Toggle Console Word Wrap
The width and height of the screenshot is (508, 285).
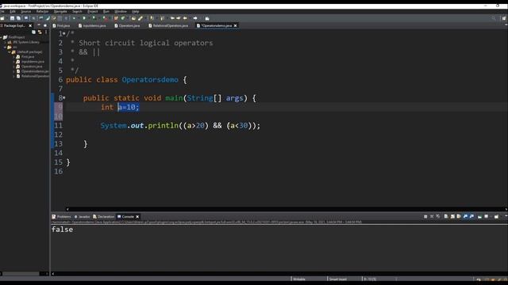coord(459,216)
